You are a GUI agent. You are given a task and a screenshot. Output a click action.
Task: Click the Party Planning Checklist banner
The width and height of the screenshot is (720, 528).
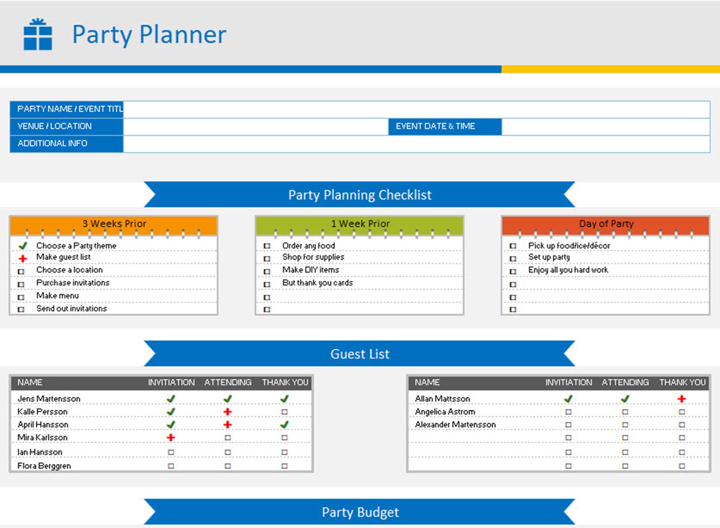point(360,195)
